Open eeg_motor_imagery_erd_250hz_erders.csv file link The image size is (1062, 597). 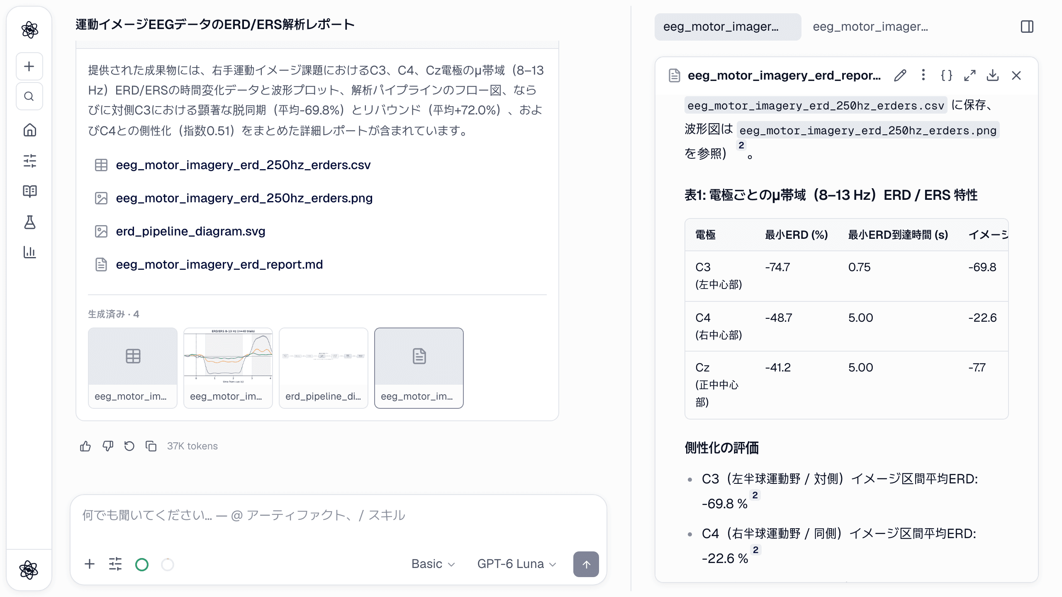pos(243,165)
